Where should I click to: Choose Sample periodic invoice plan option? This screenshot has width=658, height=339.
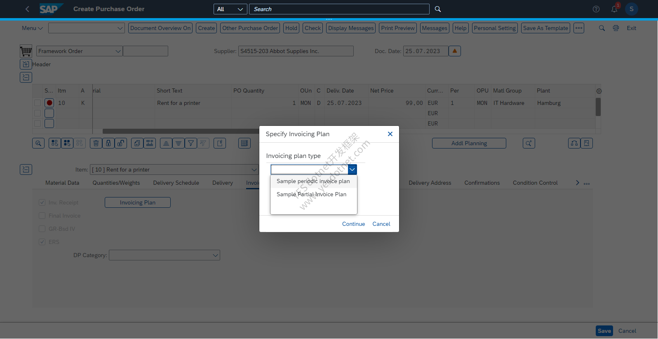[313, 181]
